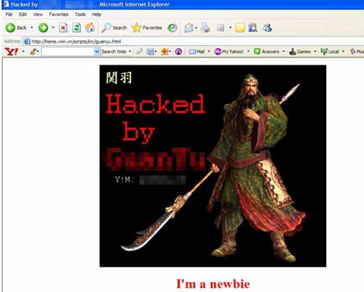The width and height of the screenshot is (364, 292).
Task: Click the purple round Yahoo toolbar icon
Action: [x=178, y=52]
